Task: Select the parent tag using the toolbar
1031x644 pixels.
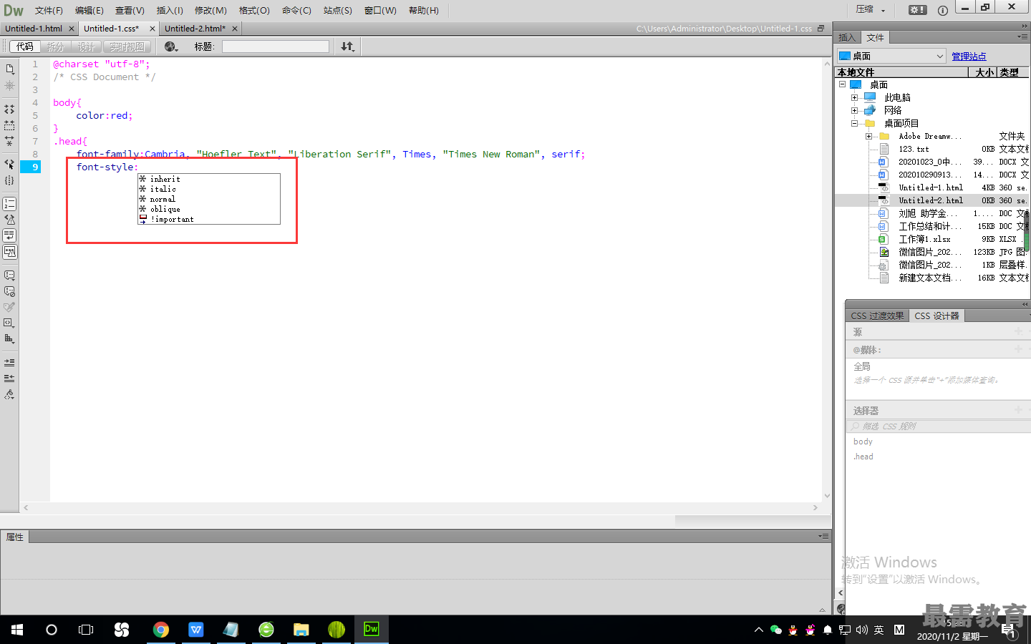Action: pos(9,164)
